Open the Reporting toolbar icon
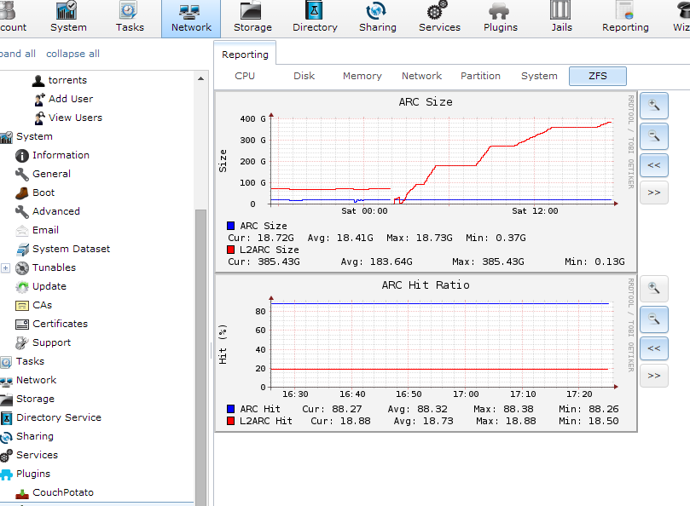The height and width of the screenshot is (506, 690). 625,18
